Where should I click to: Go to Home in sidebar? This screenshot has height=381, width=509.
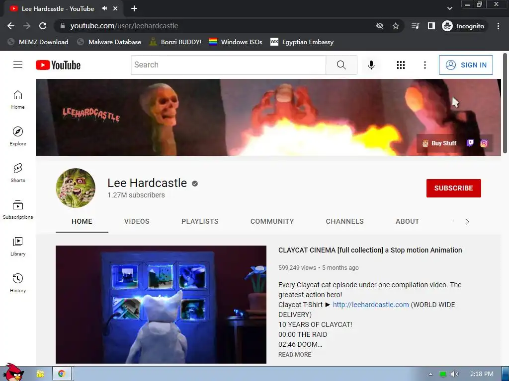[x=18, y=100]
